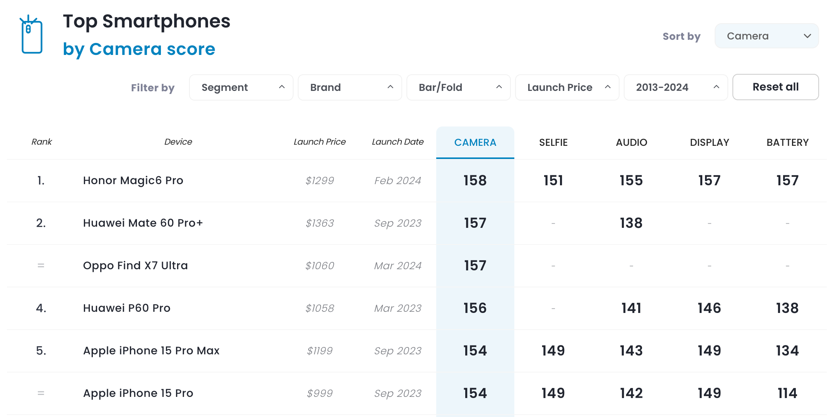
Task: Click iPhone 15 Pro Max audio score 143
Action: (x=632, y=351)
